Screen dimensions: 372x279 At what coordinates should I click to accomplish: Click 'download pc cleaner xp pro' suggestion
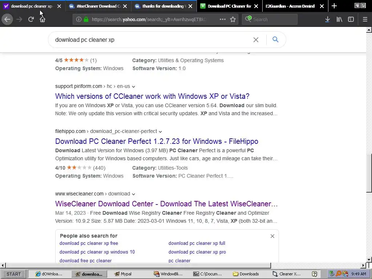[x=197, y=252]
